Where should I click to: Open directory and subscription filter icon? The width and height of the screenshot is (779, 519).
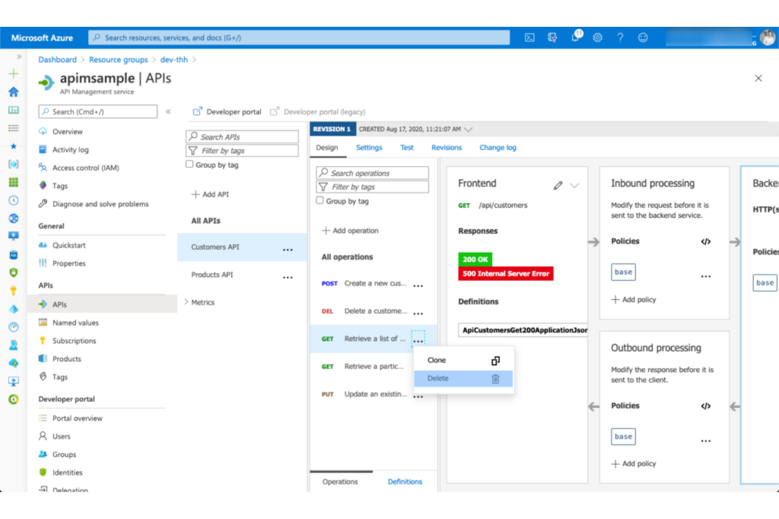pyautogui.click(x=552, y=37)
